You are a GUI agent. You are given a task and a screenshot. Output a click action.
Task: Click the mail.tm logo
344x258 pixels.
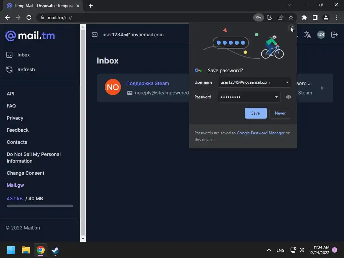pos(30,36)
